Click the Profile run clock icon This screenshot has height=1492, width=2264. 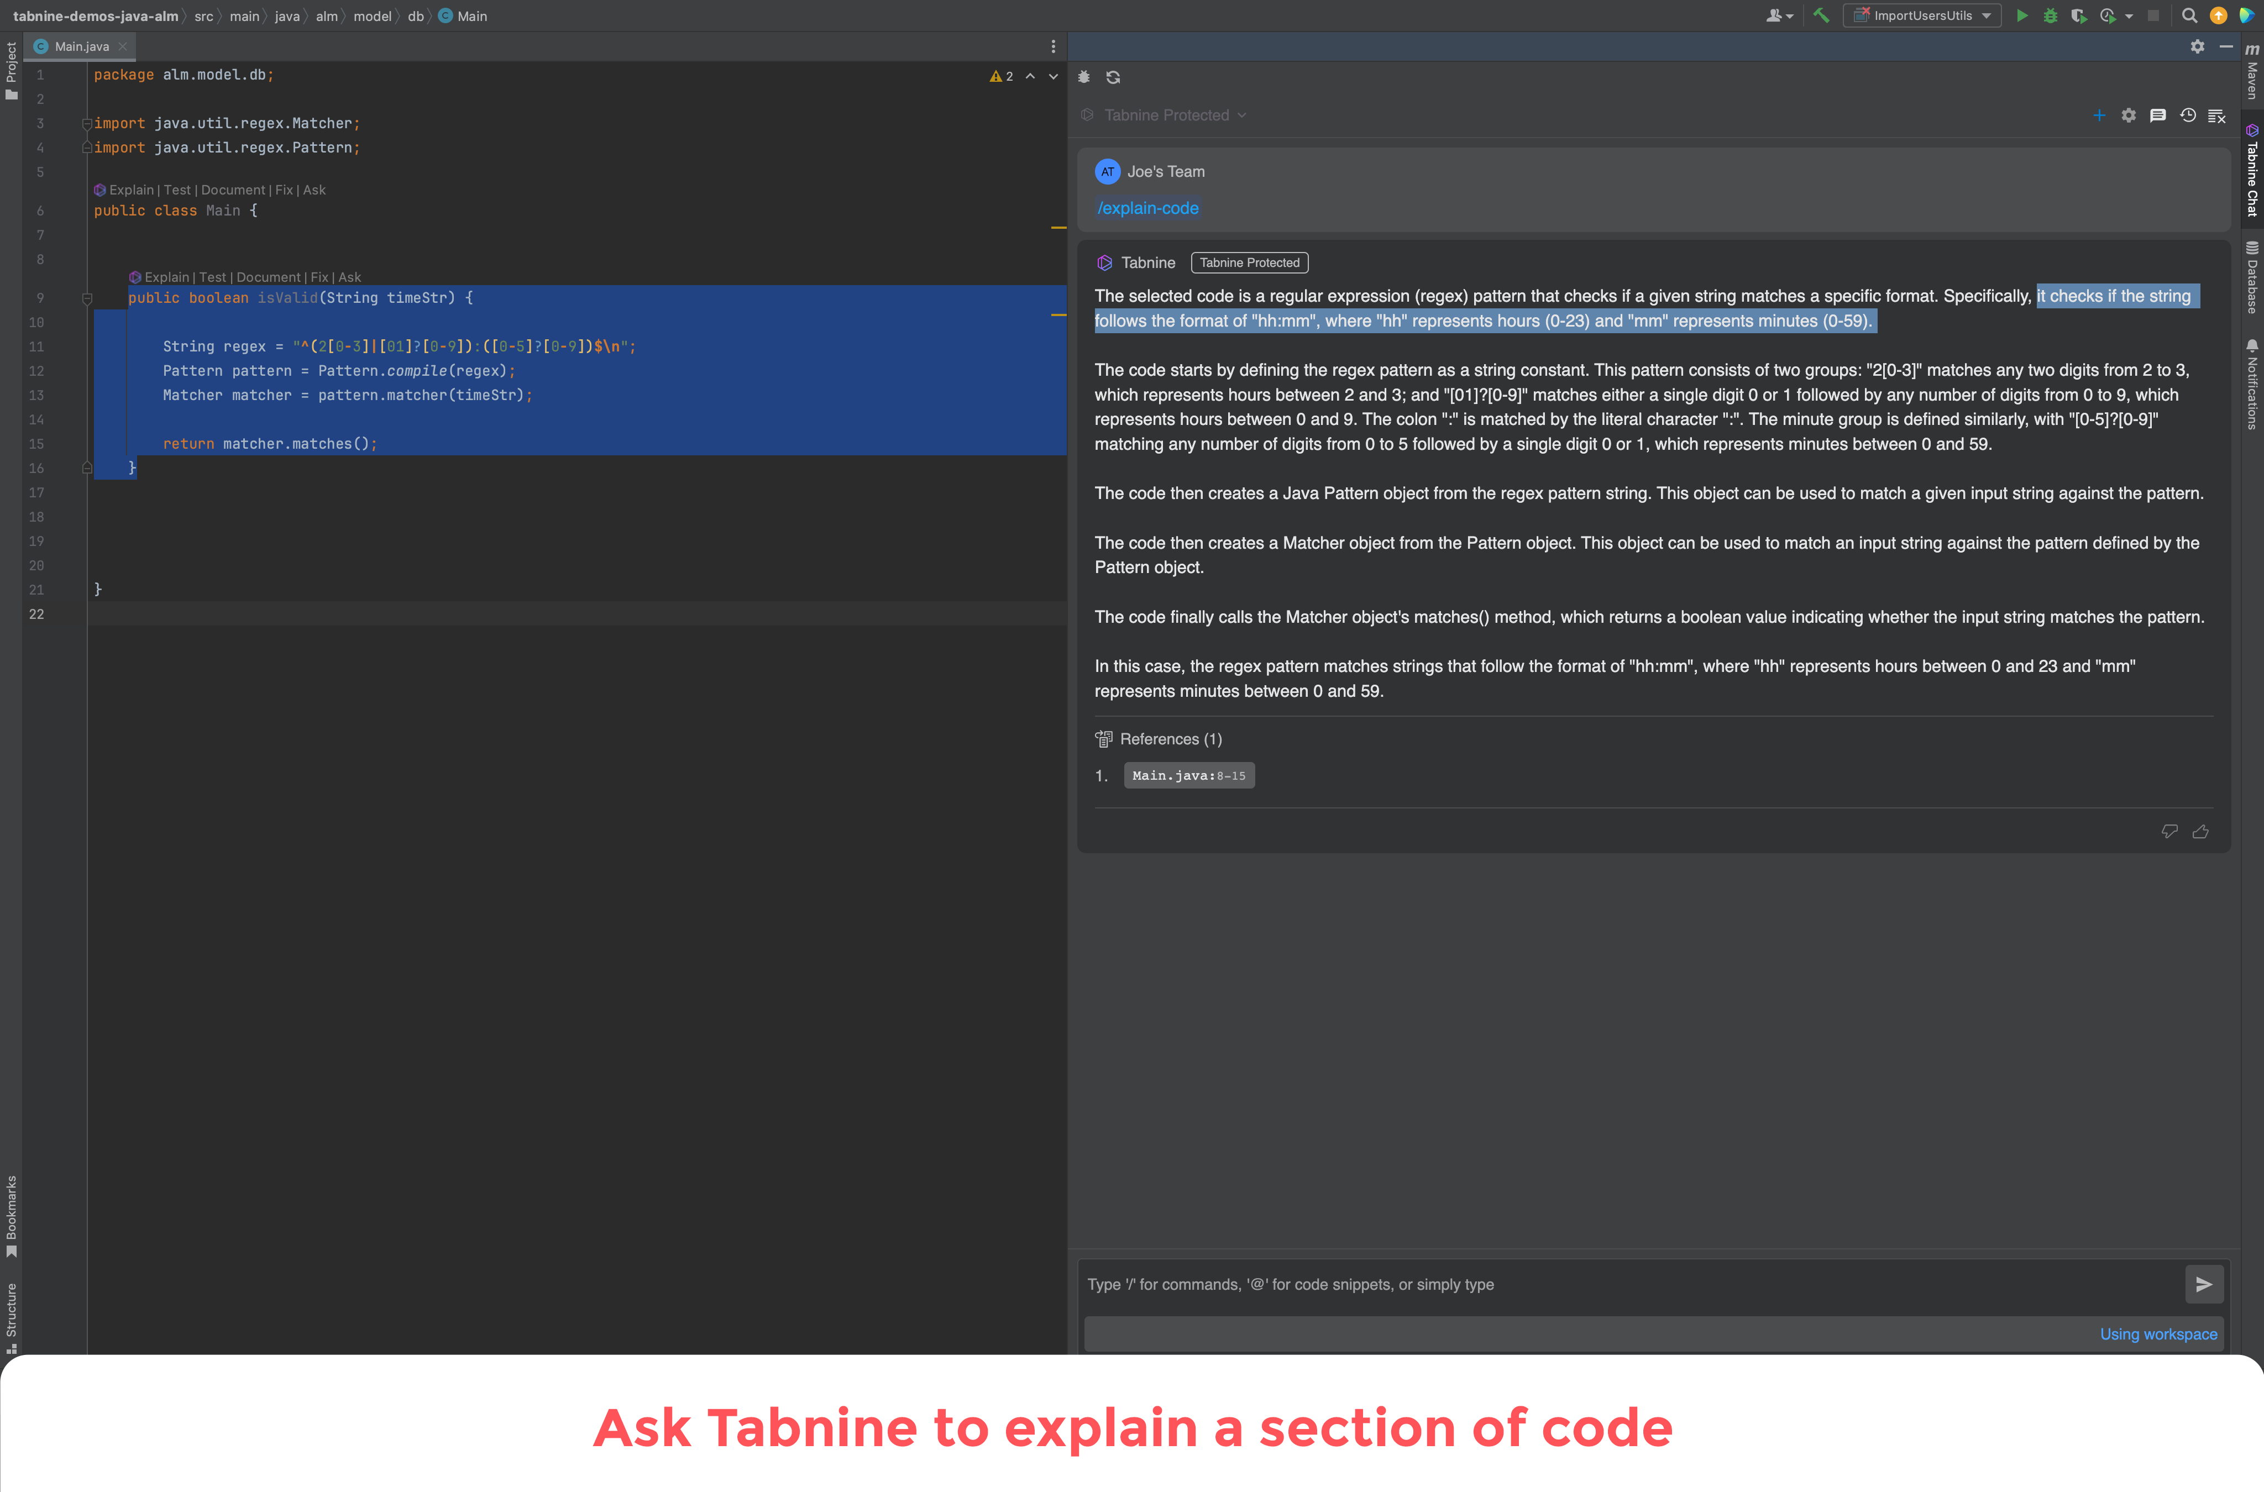pos(2107,16)
